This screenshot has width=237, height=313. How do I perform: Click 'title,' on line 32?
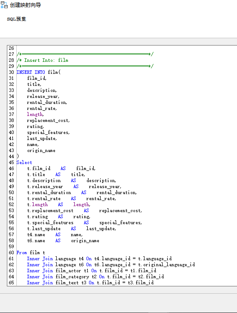[x=34, y=84]
